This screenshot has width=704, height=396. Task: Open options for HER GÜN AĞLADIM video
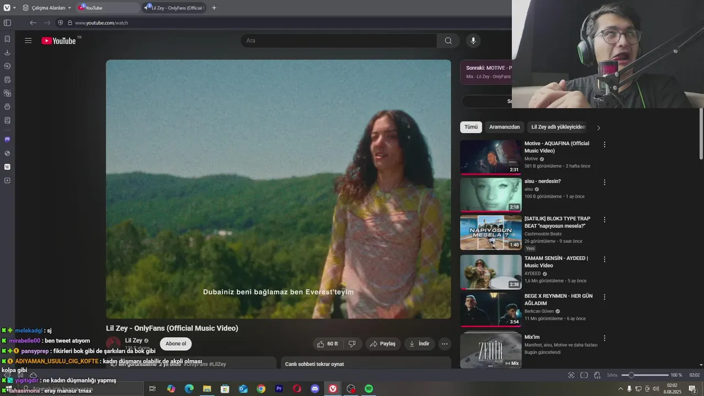[x=604, y=297]
